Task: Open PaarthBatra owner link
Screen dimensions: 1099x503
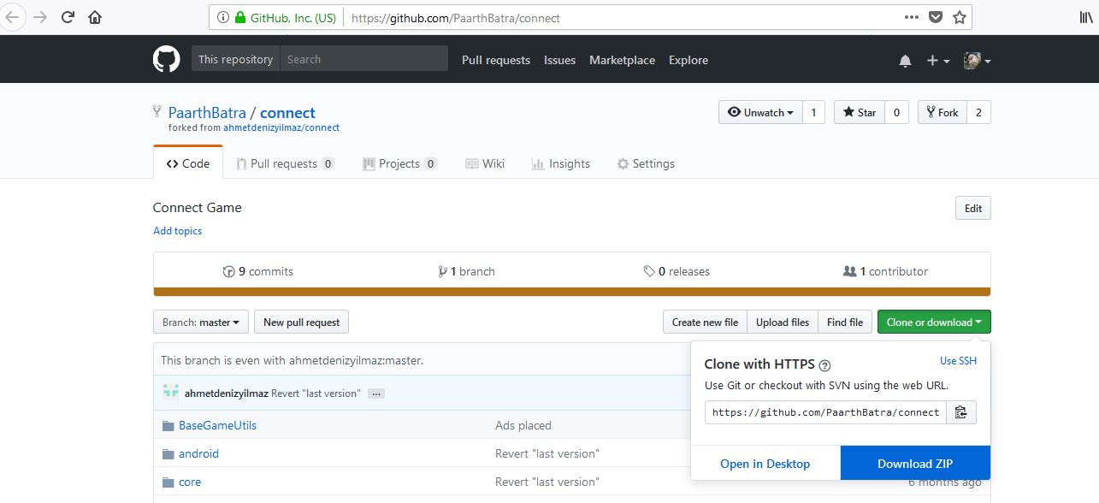Action: tap(207, 112)
